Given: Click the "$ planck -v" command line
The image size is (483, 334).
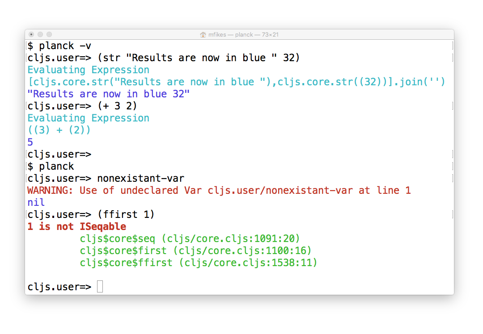Looking at the screenshot, I should [x=59, y=46].
